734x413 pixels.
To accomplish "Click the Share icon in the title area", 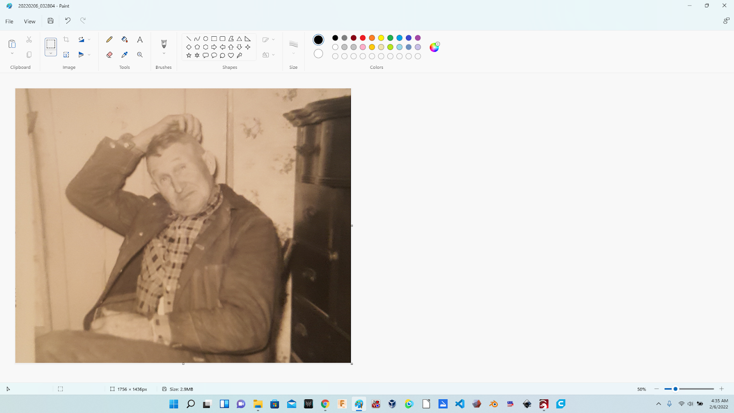I will tap(726, 21).
